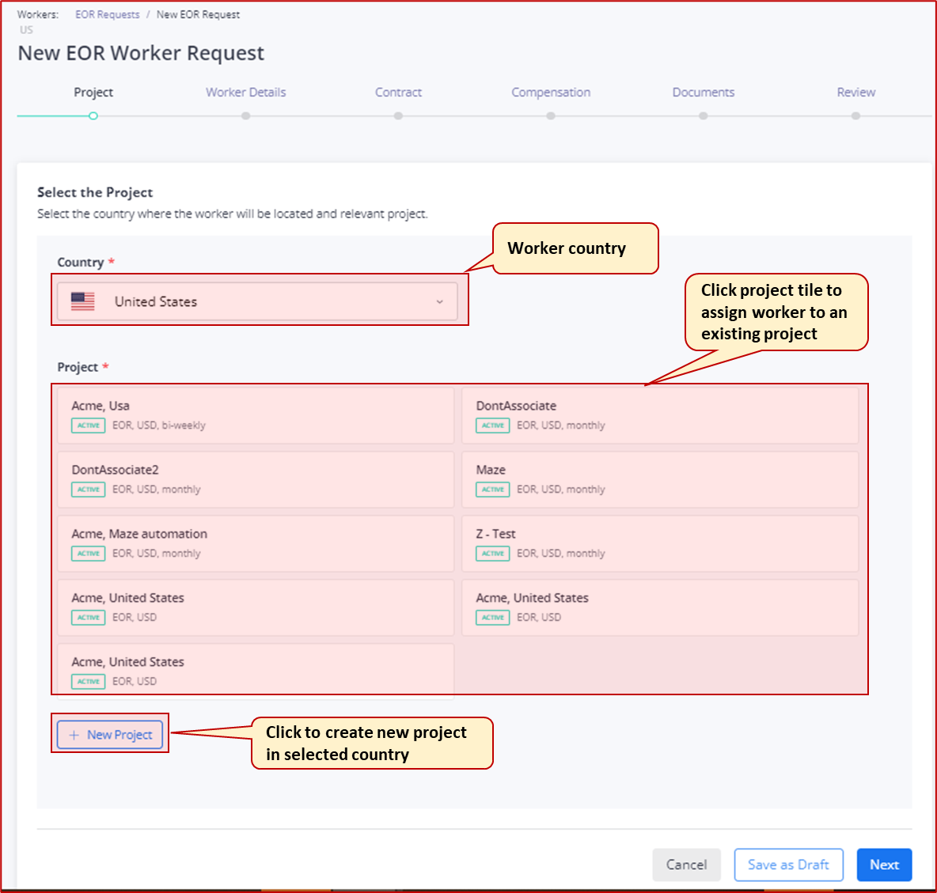
Task: Select the DontAssociate project tile
Action: click(x=660, y=414)
